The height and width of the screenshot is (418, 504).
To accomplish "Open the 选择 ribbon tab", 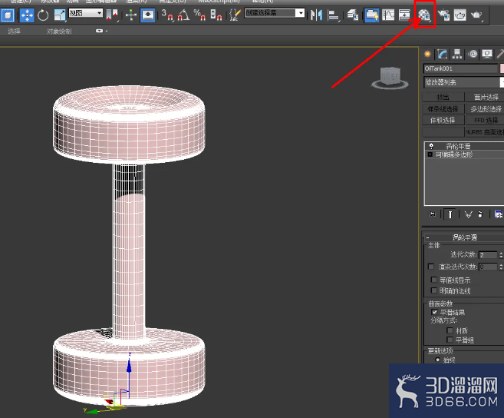I will (14, 32).
